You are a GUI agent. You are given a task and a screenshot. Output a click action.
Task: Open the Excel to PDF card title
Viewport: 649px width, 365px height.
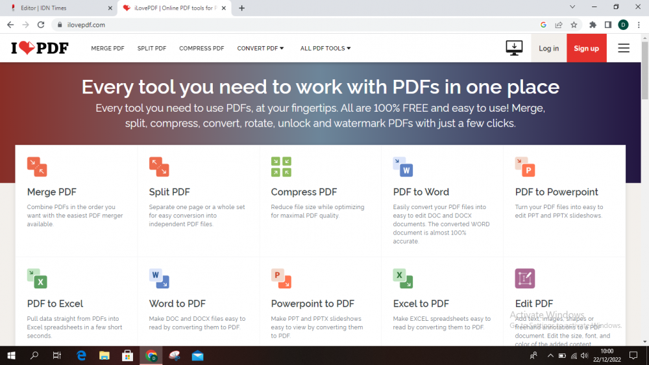click(x=421, y=304)
